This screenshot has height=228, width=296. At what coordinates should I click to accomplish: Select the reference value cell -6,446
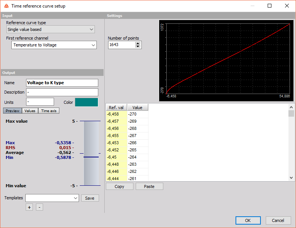(117, 171)
